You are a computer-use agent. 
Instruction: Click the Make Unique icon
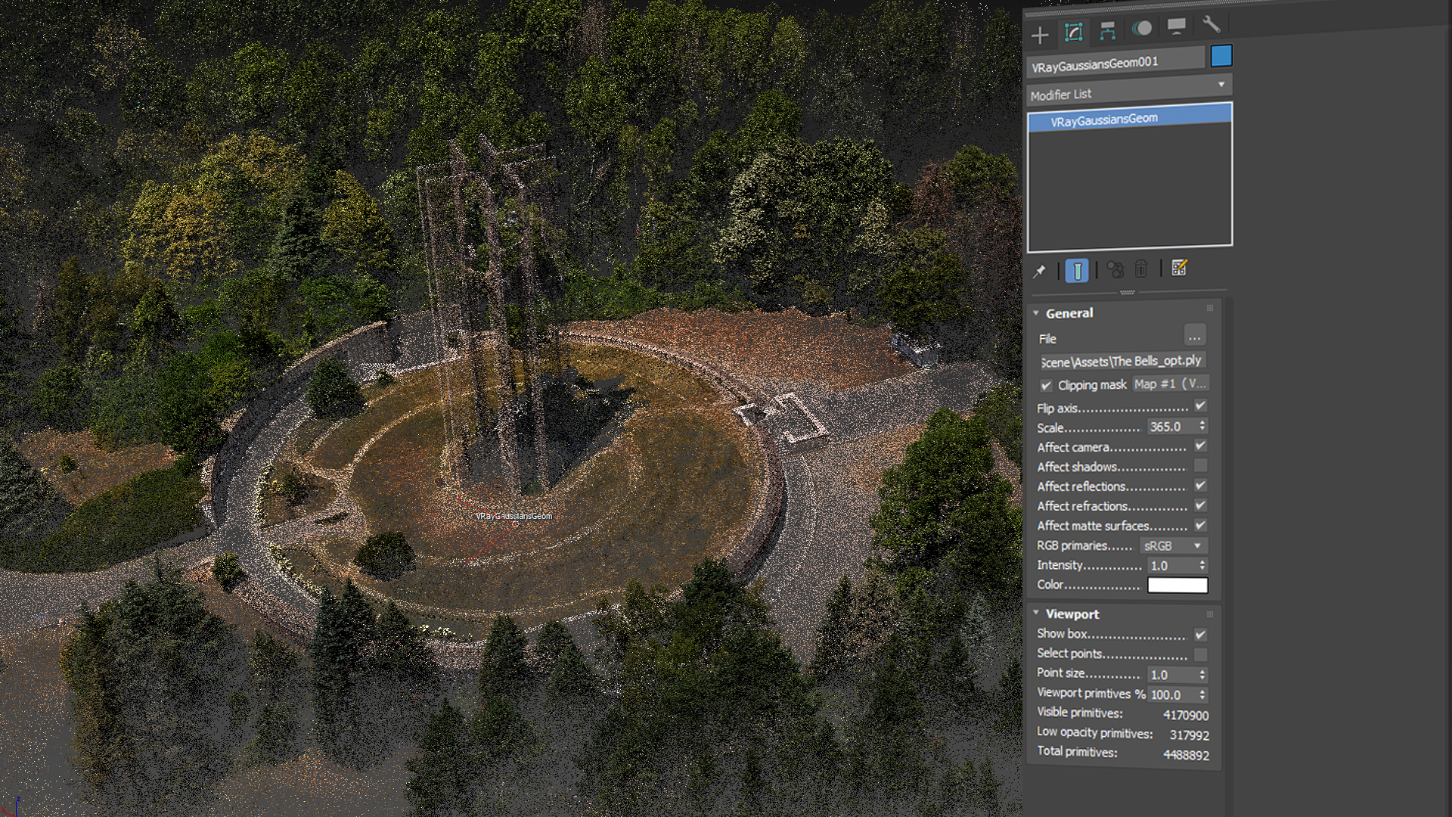pyautogui.click(x=1115, y=269)
